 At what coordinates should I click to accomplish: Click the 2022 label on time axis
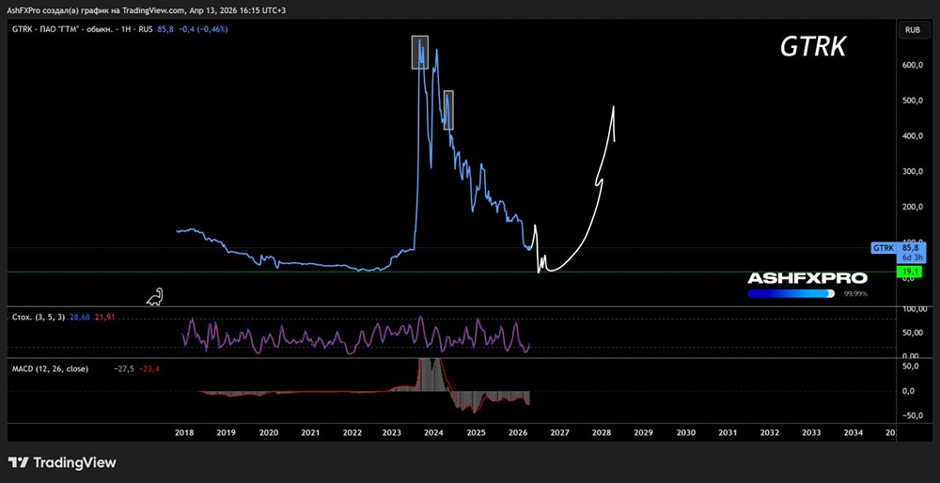tap(352, 432)
